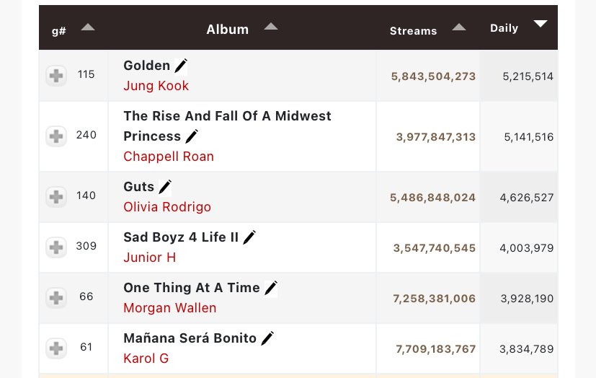Sort Streams column with up arrow

459,27
